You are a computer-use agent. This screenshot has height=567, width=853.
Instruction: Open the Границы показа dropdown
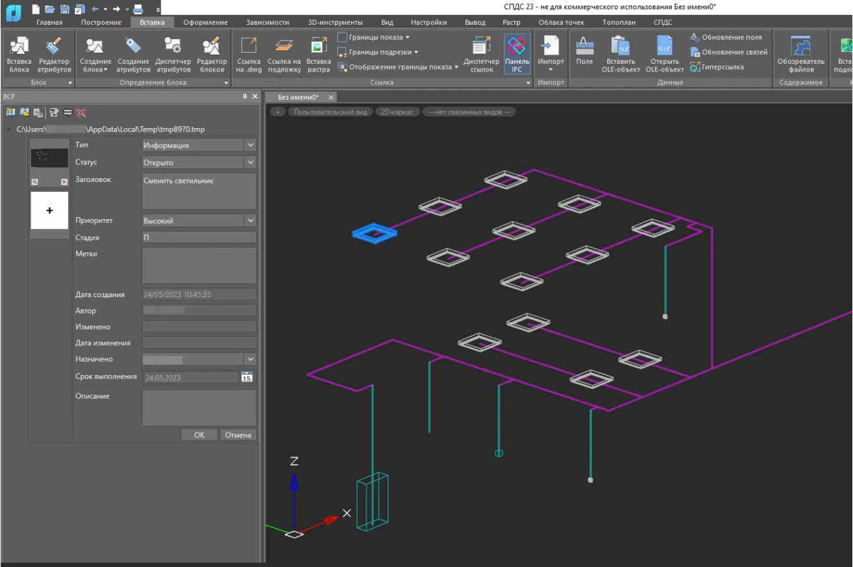[x=374, y=38]
